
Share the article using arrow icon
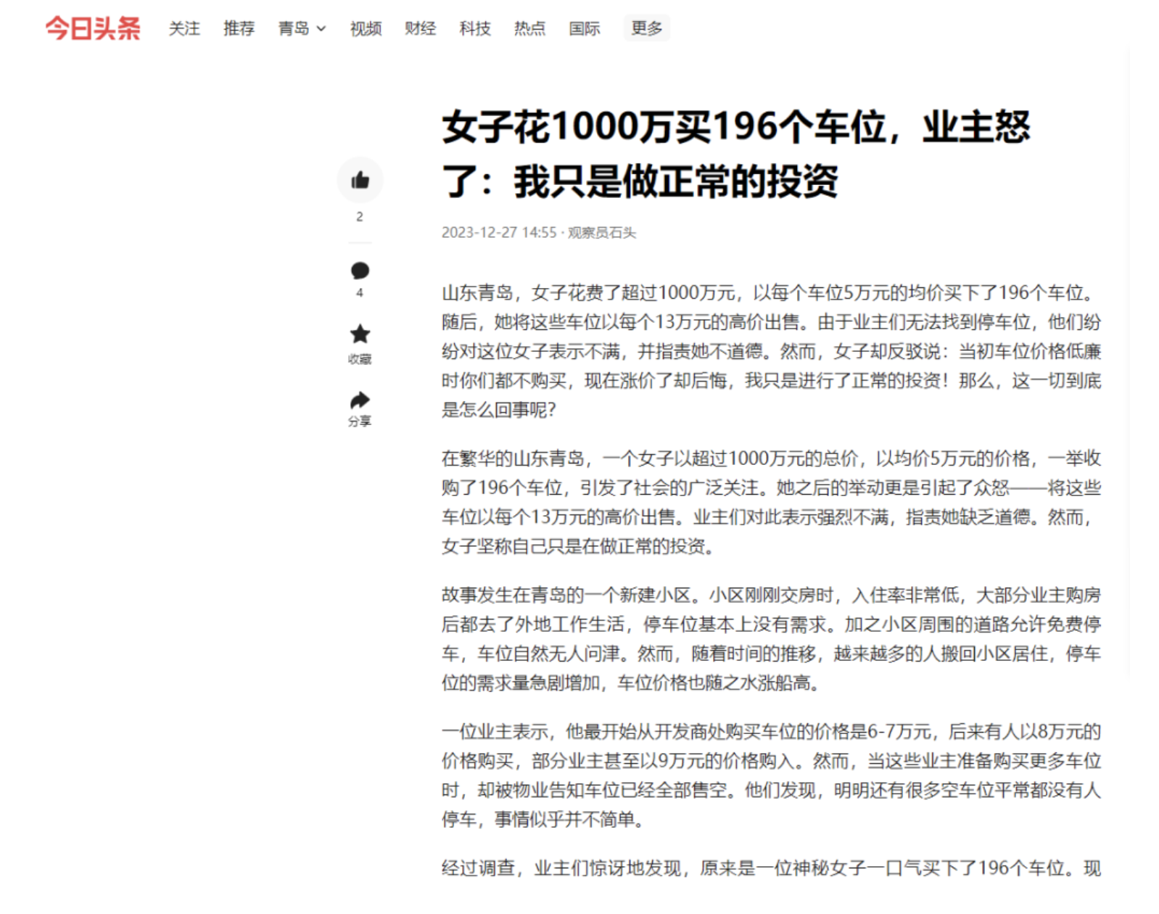360,400
